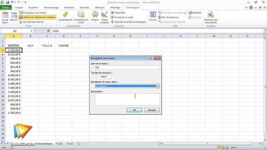The image size is (267, 150).
Task: Select column D header
Action: point(64,36)
